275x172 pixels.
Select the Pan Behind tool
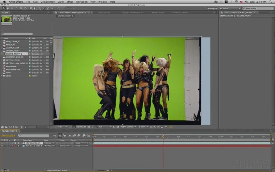pyautogui.click(x=26, y=8)
